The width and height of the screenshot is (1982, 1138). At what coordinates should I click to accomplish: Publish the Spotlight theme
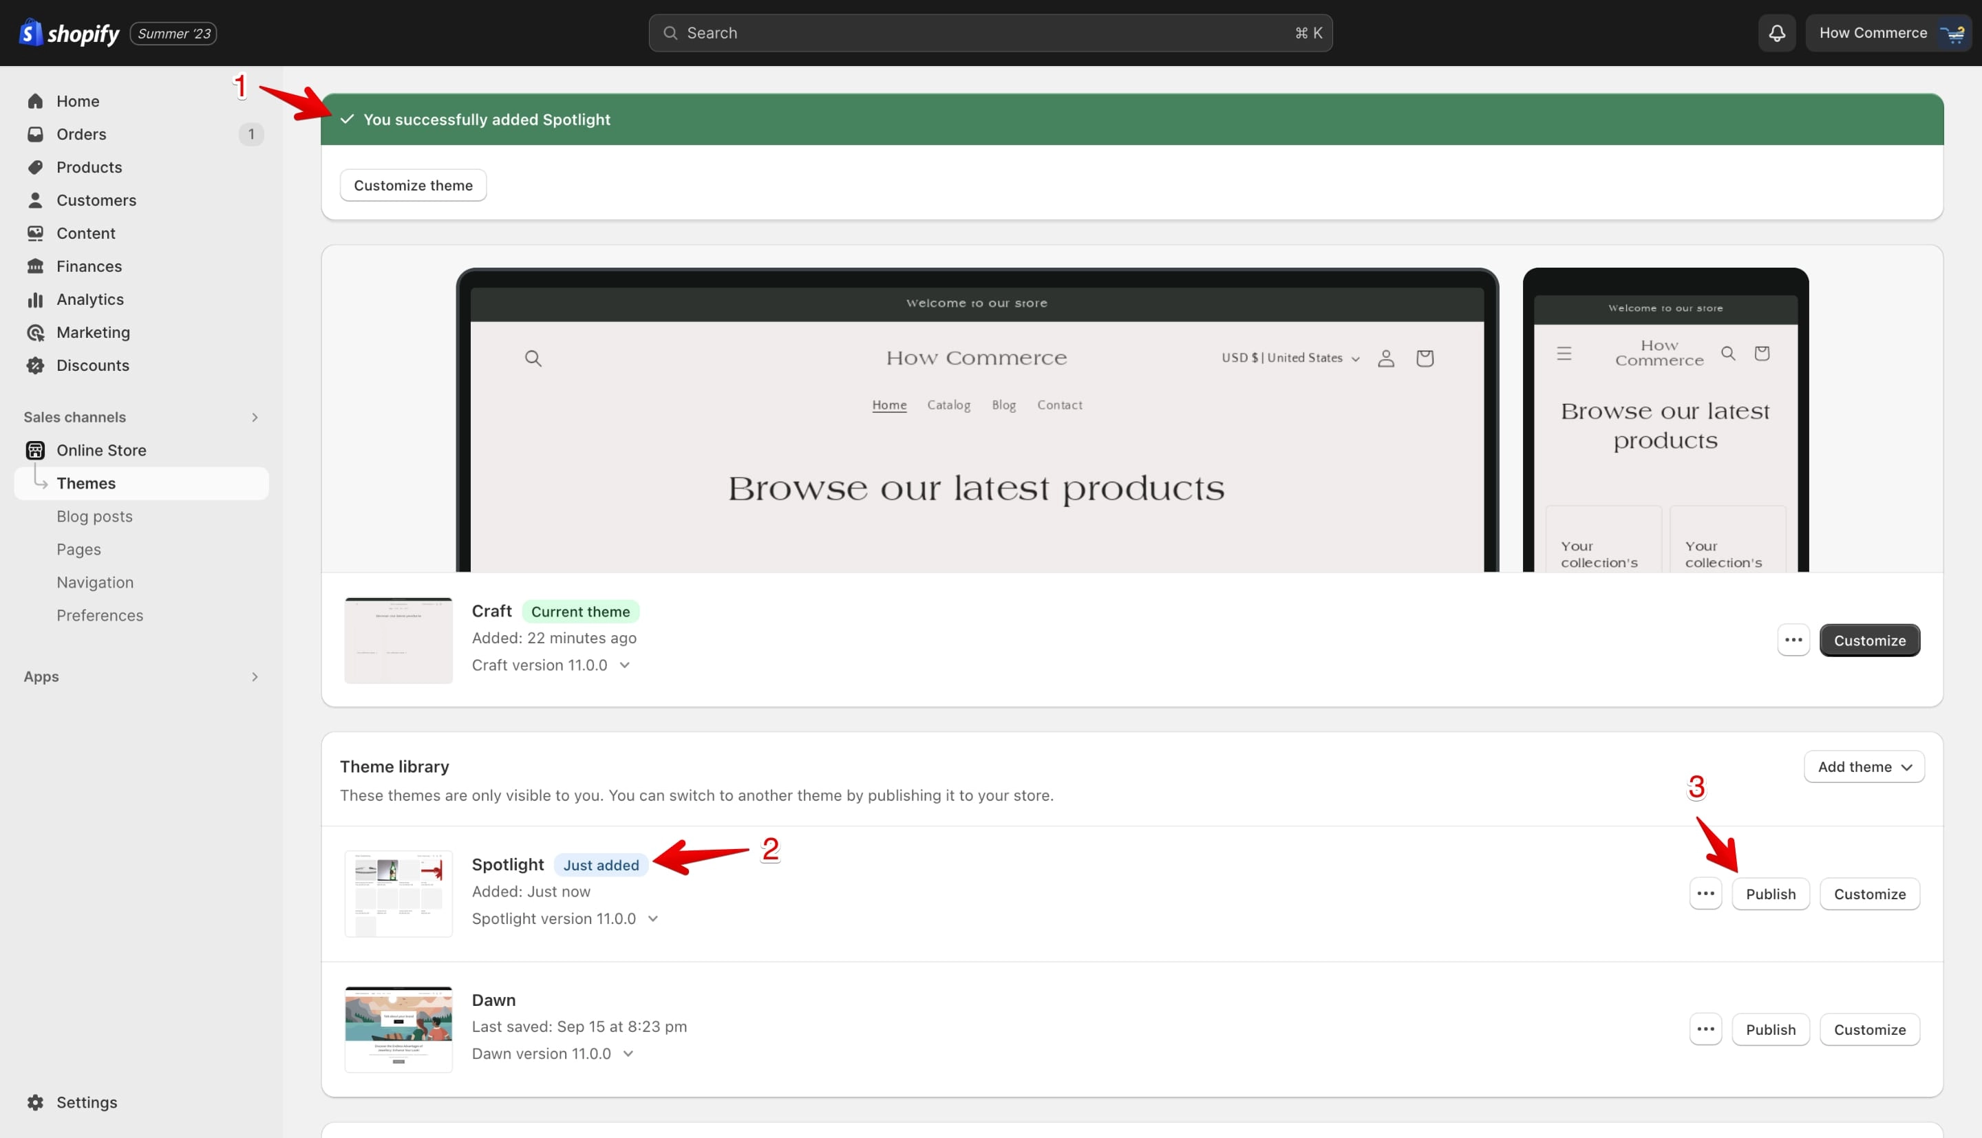1770,893
